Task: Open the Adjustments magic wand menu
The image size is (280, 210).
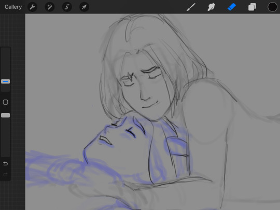Action: (x=50, y=7)
